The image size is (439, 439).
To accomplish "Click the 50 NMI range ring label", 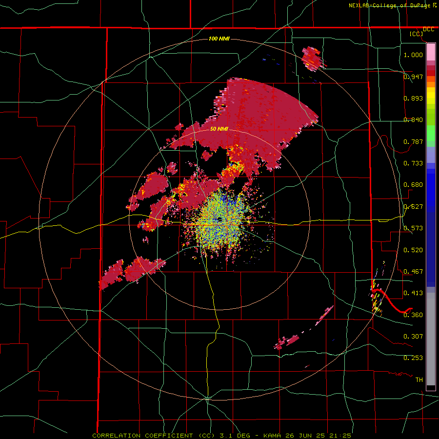I will tap(219, 129).
